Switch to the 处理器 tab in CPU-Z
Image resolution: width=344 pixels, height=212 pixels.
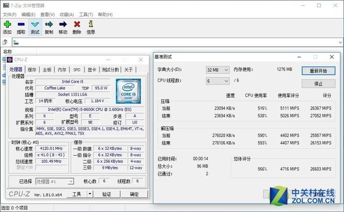coord(16,69)
